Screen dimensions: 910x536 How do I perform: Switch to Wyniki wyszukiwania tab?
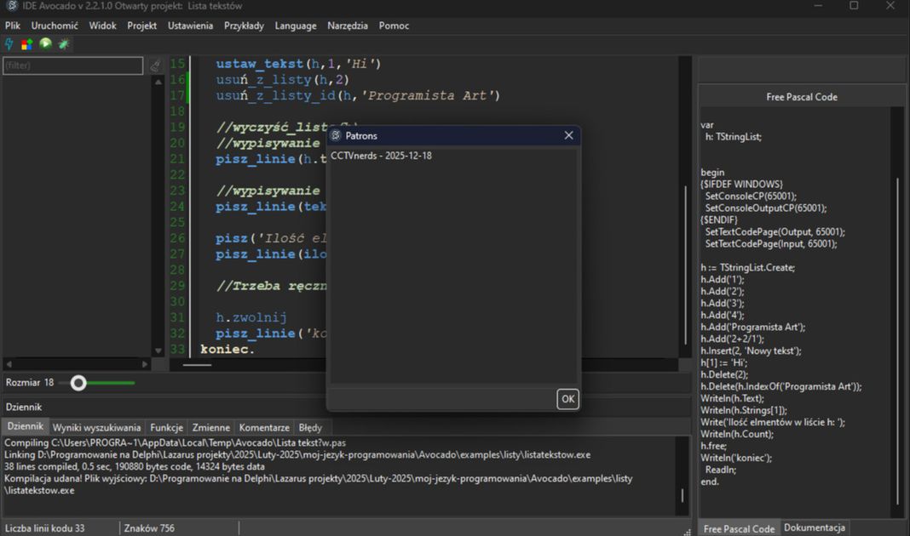pos(96,427)
